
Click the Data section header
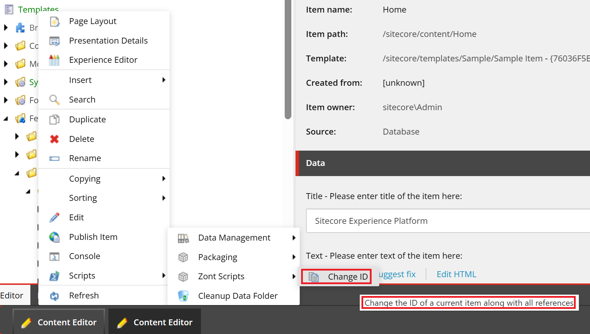pos(443,163)
